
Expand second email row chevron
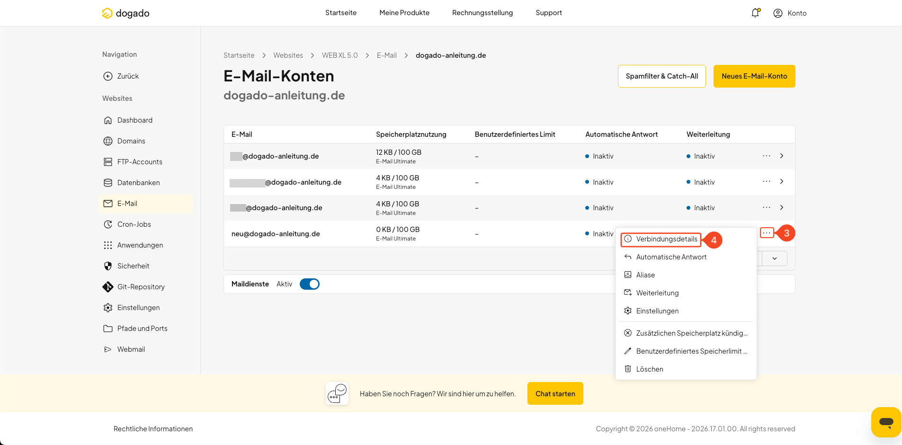point(782,181)
